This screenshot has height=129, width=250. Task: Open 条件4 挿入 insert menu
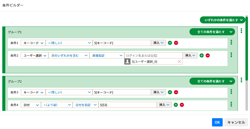[164, 105]
